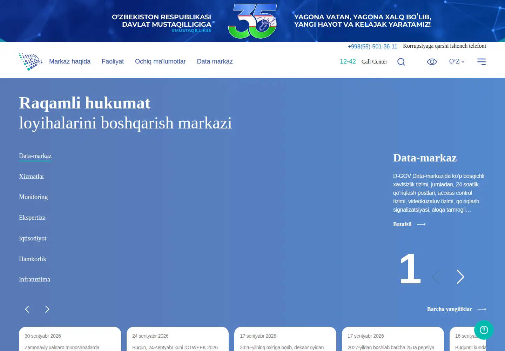
Task: Click the 35 yil independence banner
Action: coord(252,21)
